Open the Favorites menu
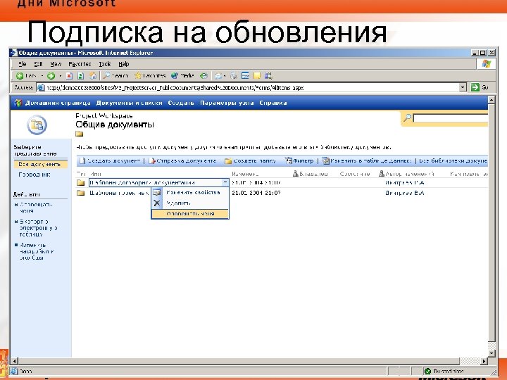The height and width of the screenshot is (380, 507). coord(80,64)
